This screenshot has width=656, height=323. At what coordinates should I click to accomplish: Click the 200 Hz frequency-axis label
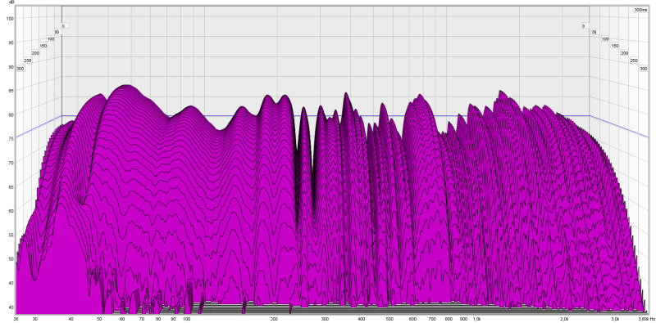[x=274, y=319]
